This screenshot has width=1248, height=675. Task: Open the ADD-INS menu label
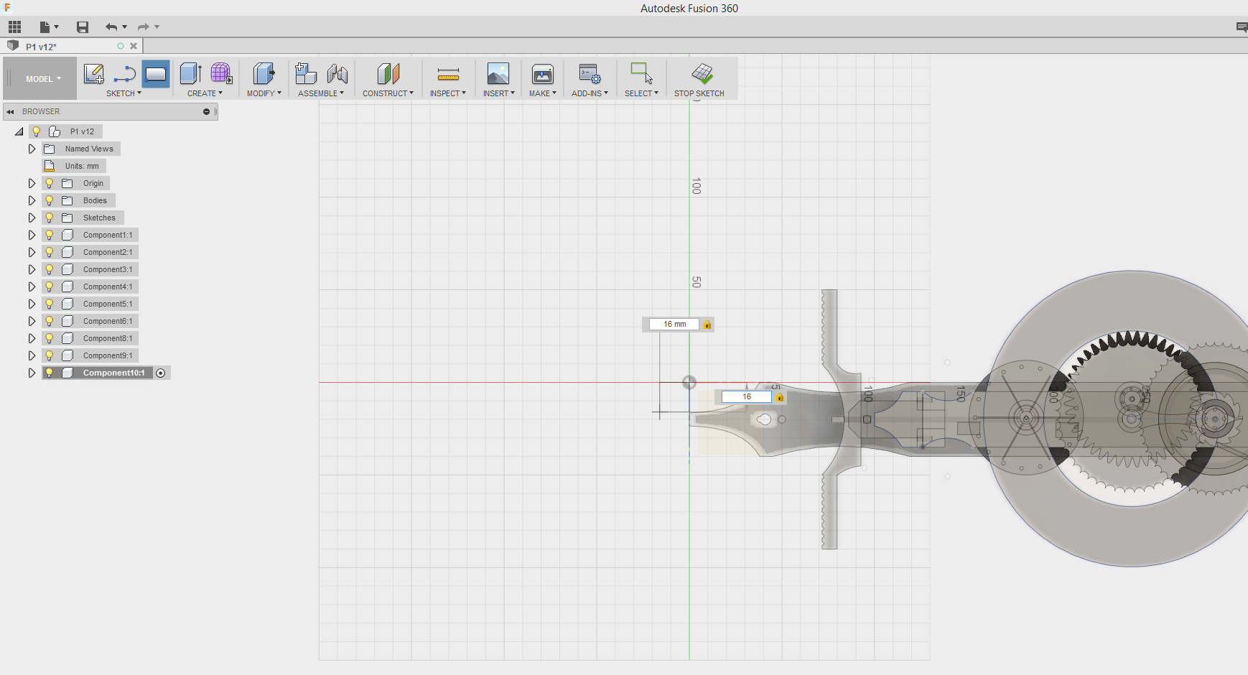click(590, 93)
